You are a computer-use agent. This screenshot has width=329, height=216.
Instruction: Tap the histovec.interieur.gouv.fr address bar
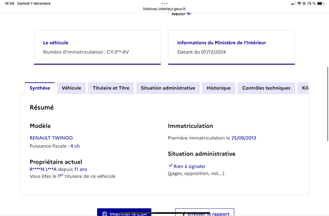pos(164,9)
